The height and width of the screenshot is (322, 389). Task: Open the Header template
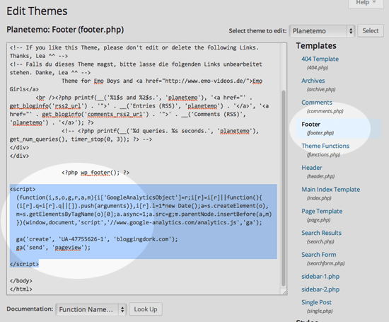pyautogui.click(x=312, y=168)
